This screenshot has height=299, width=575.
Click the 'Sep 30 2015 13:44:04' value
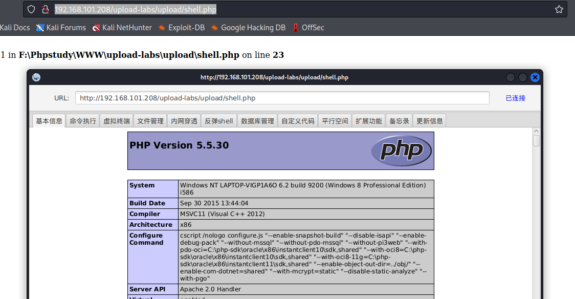tap(214, 203)
